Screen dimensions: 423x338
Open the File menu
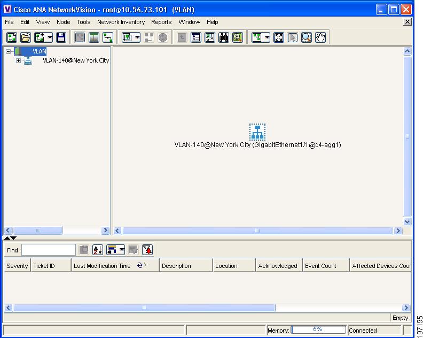point(9,22)
